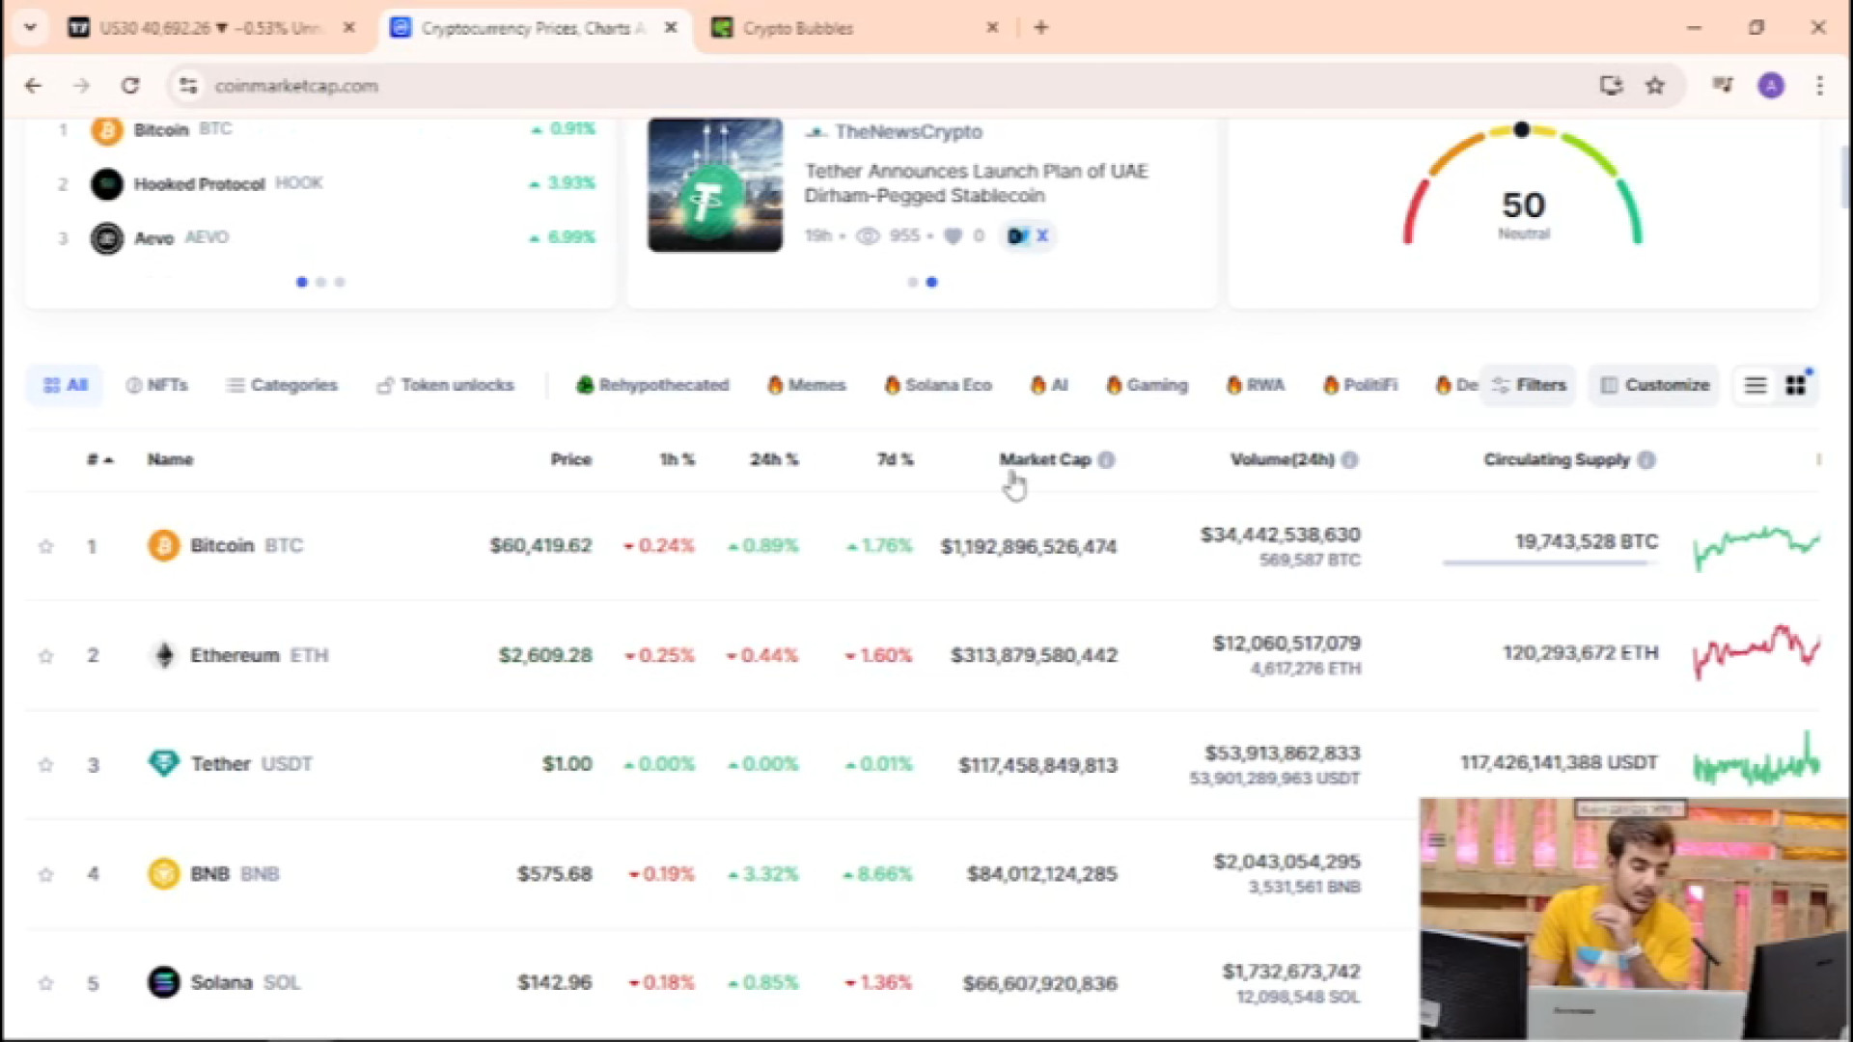Viewport: 1853px width, 1042px height.
Task: Toggle the Bitcoin watchlist star
Action: click(x=45, y=547)
